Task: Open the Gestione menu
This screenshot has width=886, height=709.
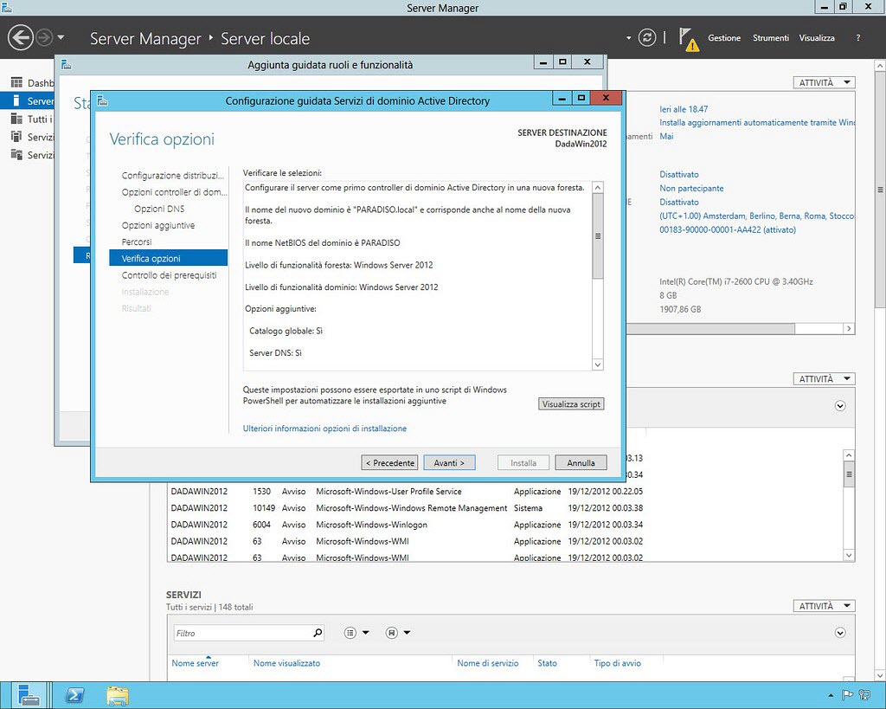Action: (724, 38)
